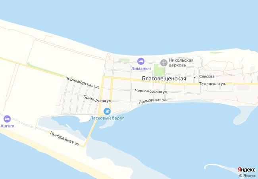Open the Яндекс logo
258x179 pixels.
tap(246, 169)
